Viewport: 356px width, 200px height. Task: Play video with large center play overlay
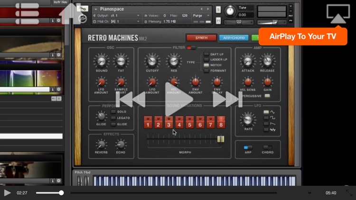[x=179, y=100]
